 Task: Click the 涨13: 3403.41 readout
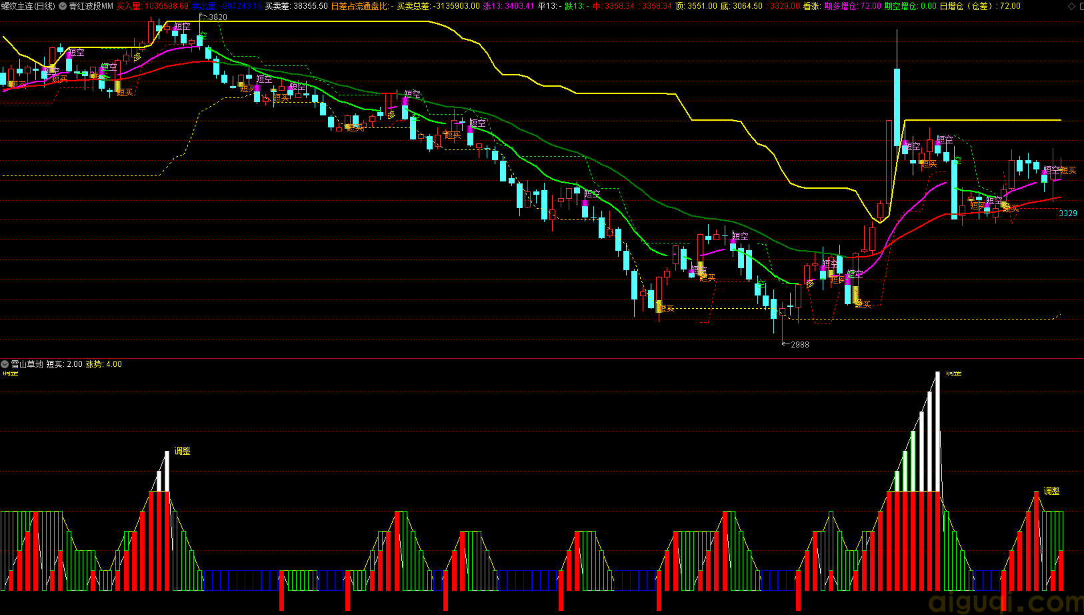point(509,6)
